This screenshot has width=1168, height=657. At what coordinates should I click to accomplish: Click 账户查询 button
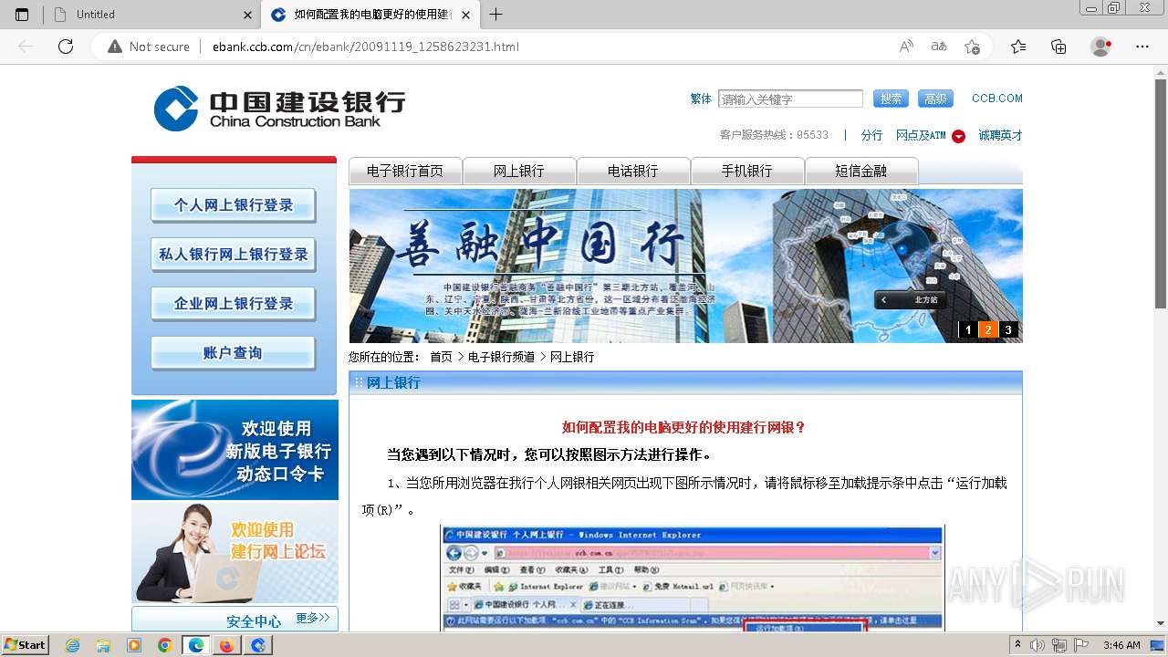point(234,353)
